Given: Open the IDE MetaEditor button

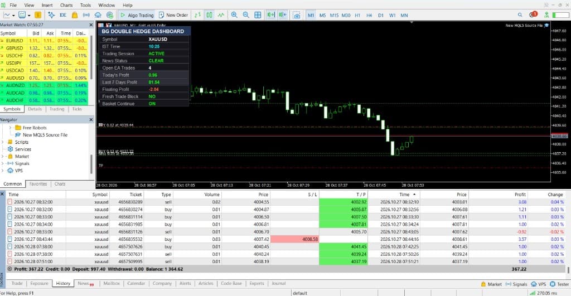Looking at the screenshot, I should pyautogui.click(x=63, y=15).
